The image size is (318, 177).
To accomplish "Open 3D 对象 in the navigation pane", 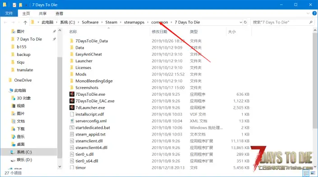I will pyautogui.click(x=24, y=98).
